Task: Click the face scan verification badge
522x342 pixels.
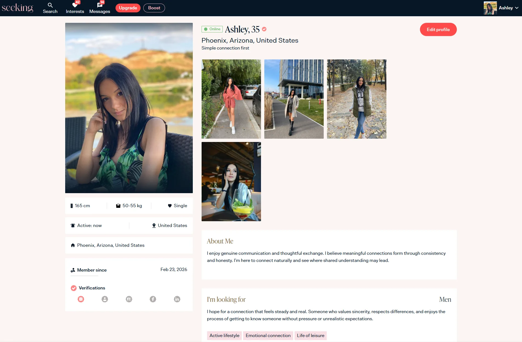Action: tap(81, 299)
